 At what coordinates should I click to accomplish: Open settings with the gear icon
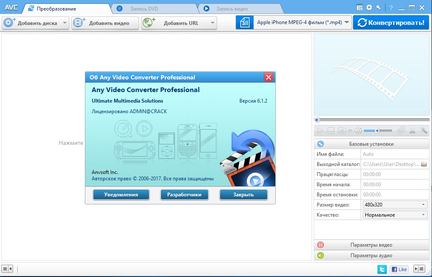(369, 7)
